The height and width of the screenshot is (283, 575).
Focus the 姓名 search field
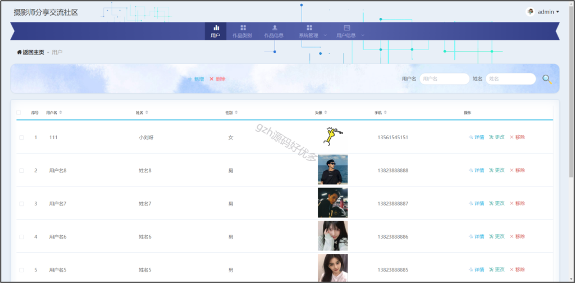click(511, 79)
